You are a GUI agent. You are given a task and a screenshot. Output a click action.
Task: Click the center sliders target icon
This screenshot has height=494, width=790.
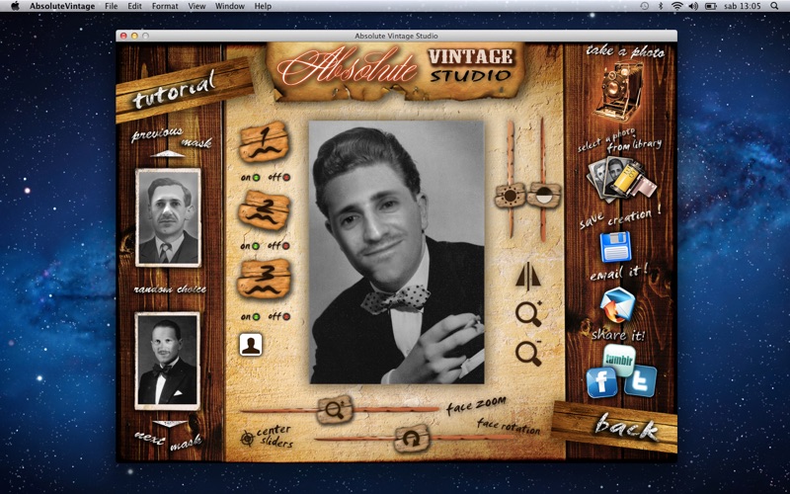coord(247,438)
